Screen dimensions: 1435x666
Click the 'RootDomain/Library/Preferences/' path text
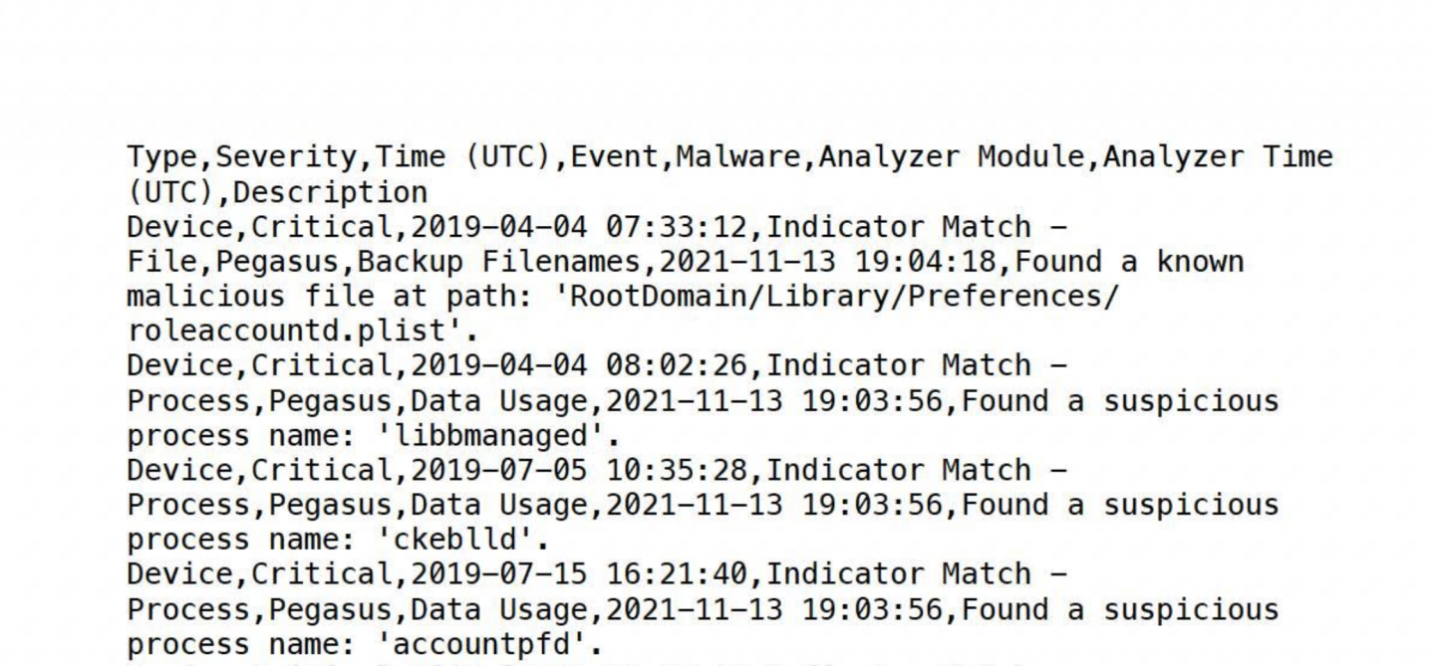(x=844, y=297)
